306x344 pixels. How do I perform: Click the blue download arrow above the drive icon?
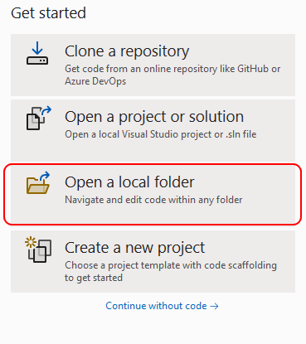[37, 47]
